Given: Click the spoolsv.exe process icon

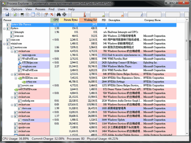Looking at the screenshot, I should [x=16, y=128].
